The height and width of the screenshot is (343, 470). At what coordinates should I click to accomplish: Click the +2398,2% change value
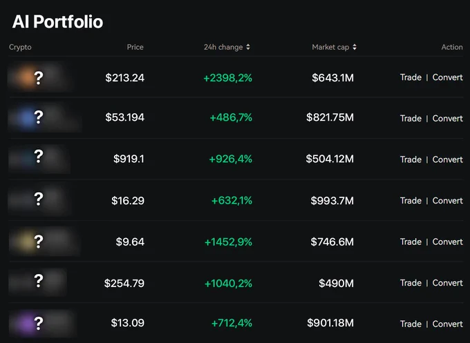point(228,78)
